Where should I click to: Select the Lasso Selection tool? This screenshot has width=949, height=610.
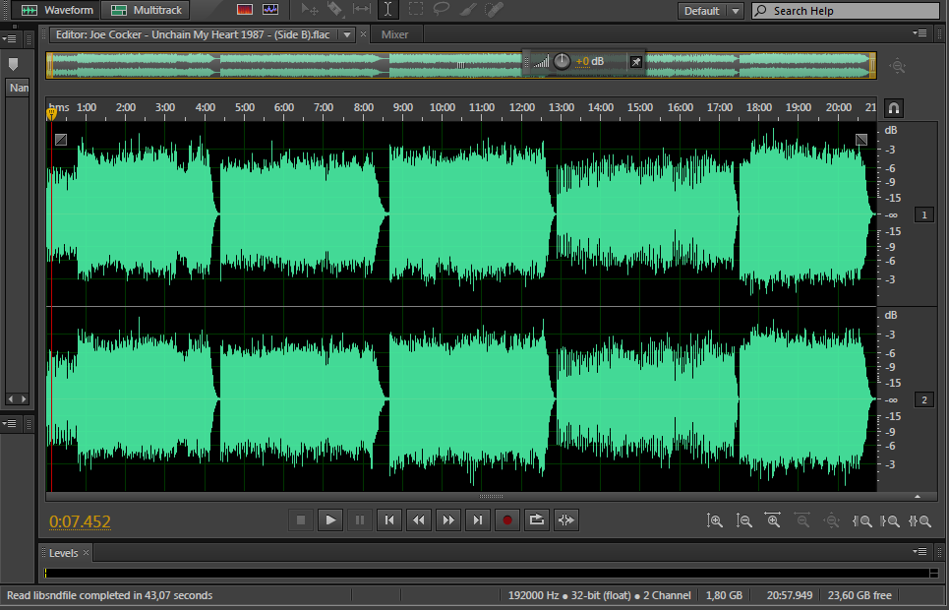pos(442,9)
